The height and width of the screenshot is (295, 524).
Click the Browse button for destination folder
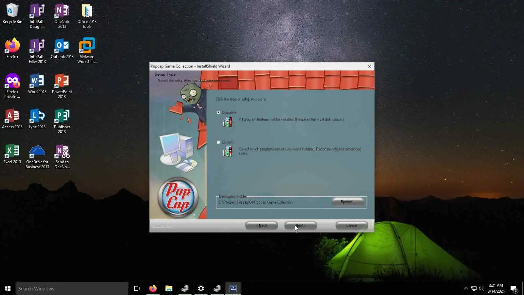348,202
